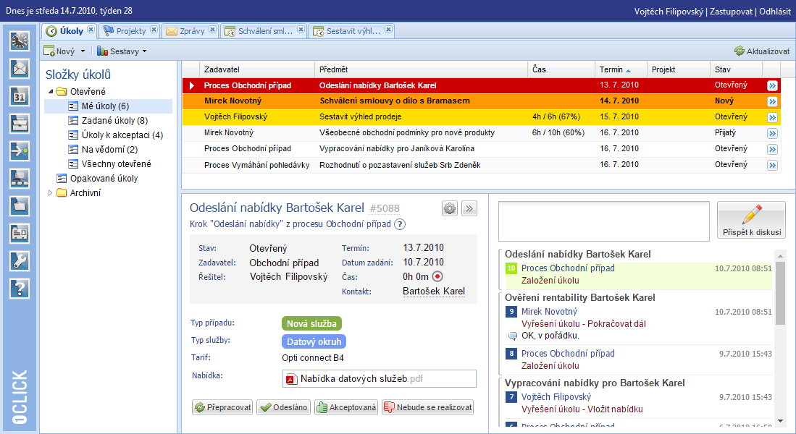Open the Bartošek Karel contact link
796x434 pixels.
point(434,291)
